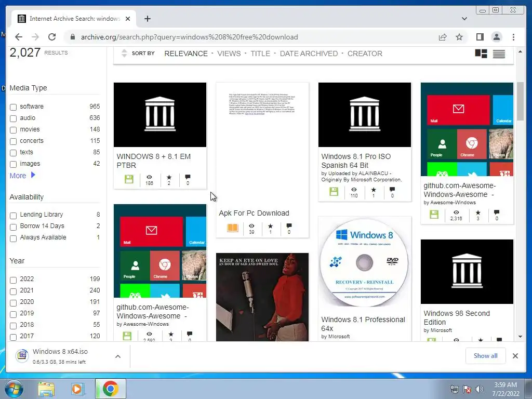The width and height of the screenshot is (532, 399).
Task: Click the taskbar clock showing 3:59 AM
Action: coord(506,389)
